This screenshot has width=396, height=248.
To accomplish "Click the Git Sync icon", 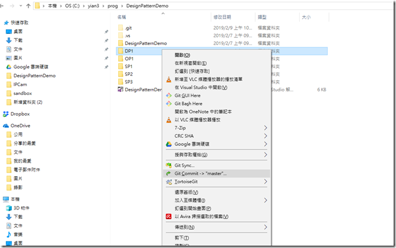I will [x=169, y=166].
